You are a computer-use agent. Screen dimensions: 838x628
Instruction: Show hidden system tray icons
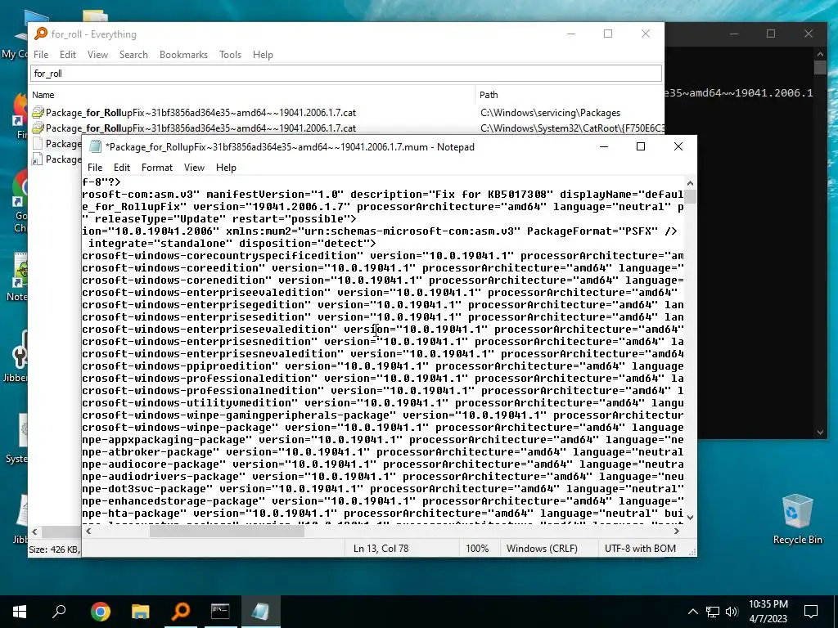point(692,612)
